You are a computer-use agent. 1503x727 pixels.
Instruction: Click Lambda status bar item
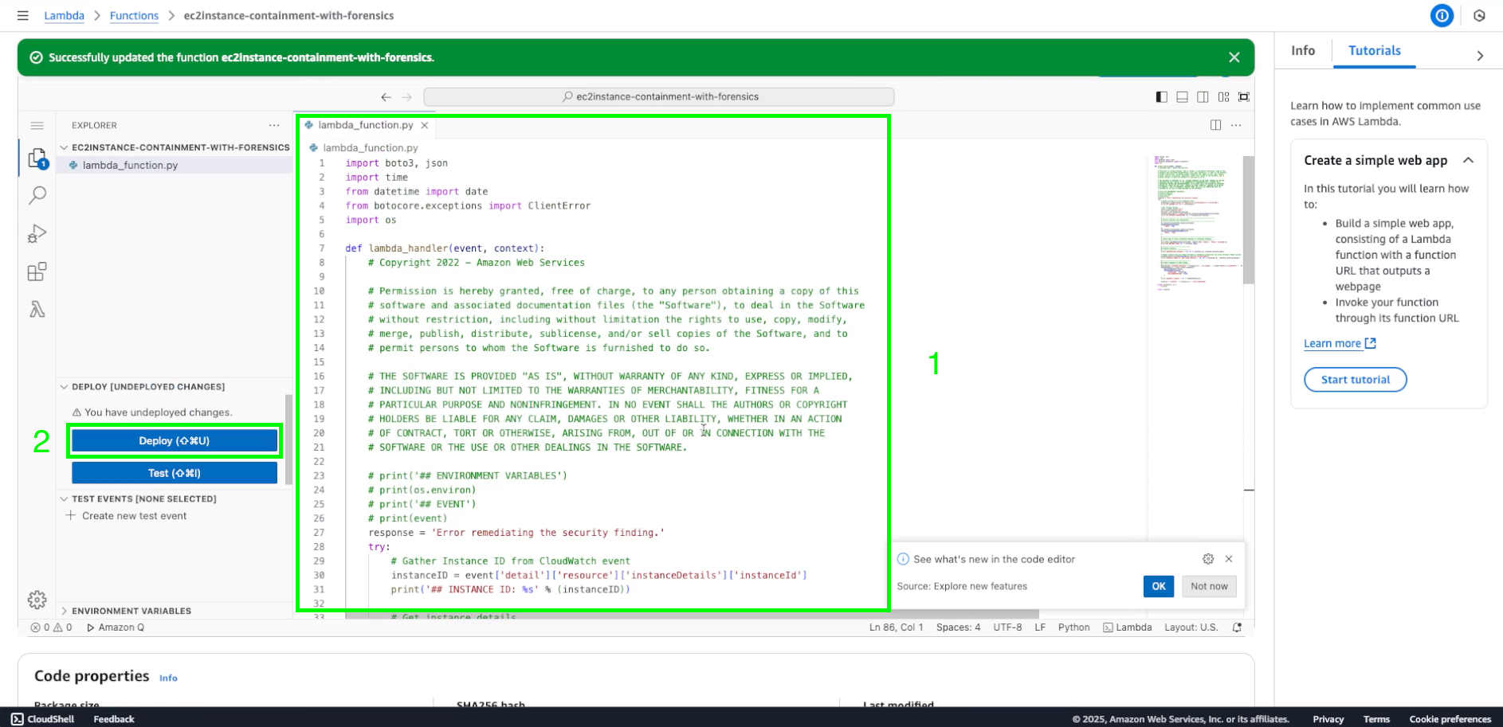pyautogui.click(x=1127, y=627)
